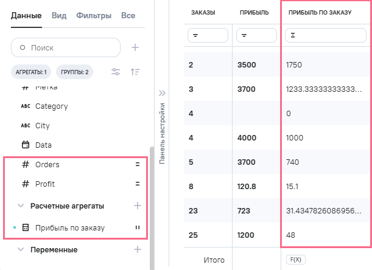This screenshot has width=372, height=270.
Task: Toggle the pause icon on Прибыль по заказу
Action: tap(138, 228)
